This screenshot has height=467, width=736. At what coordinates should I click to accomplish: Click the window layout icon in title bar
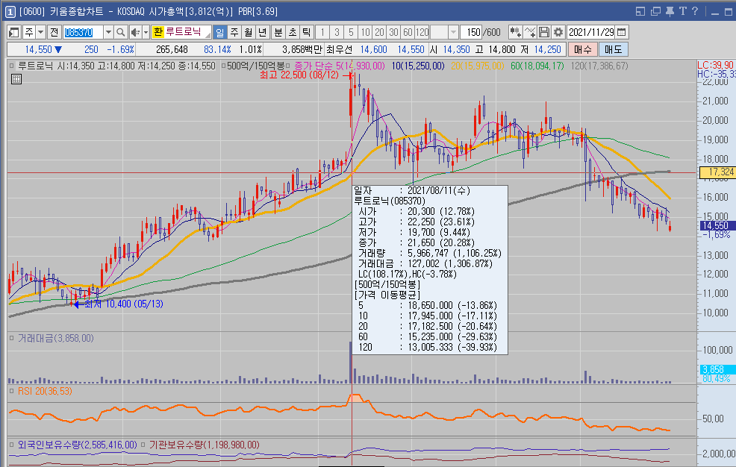coord(640,11)
